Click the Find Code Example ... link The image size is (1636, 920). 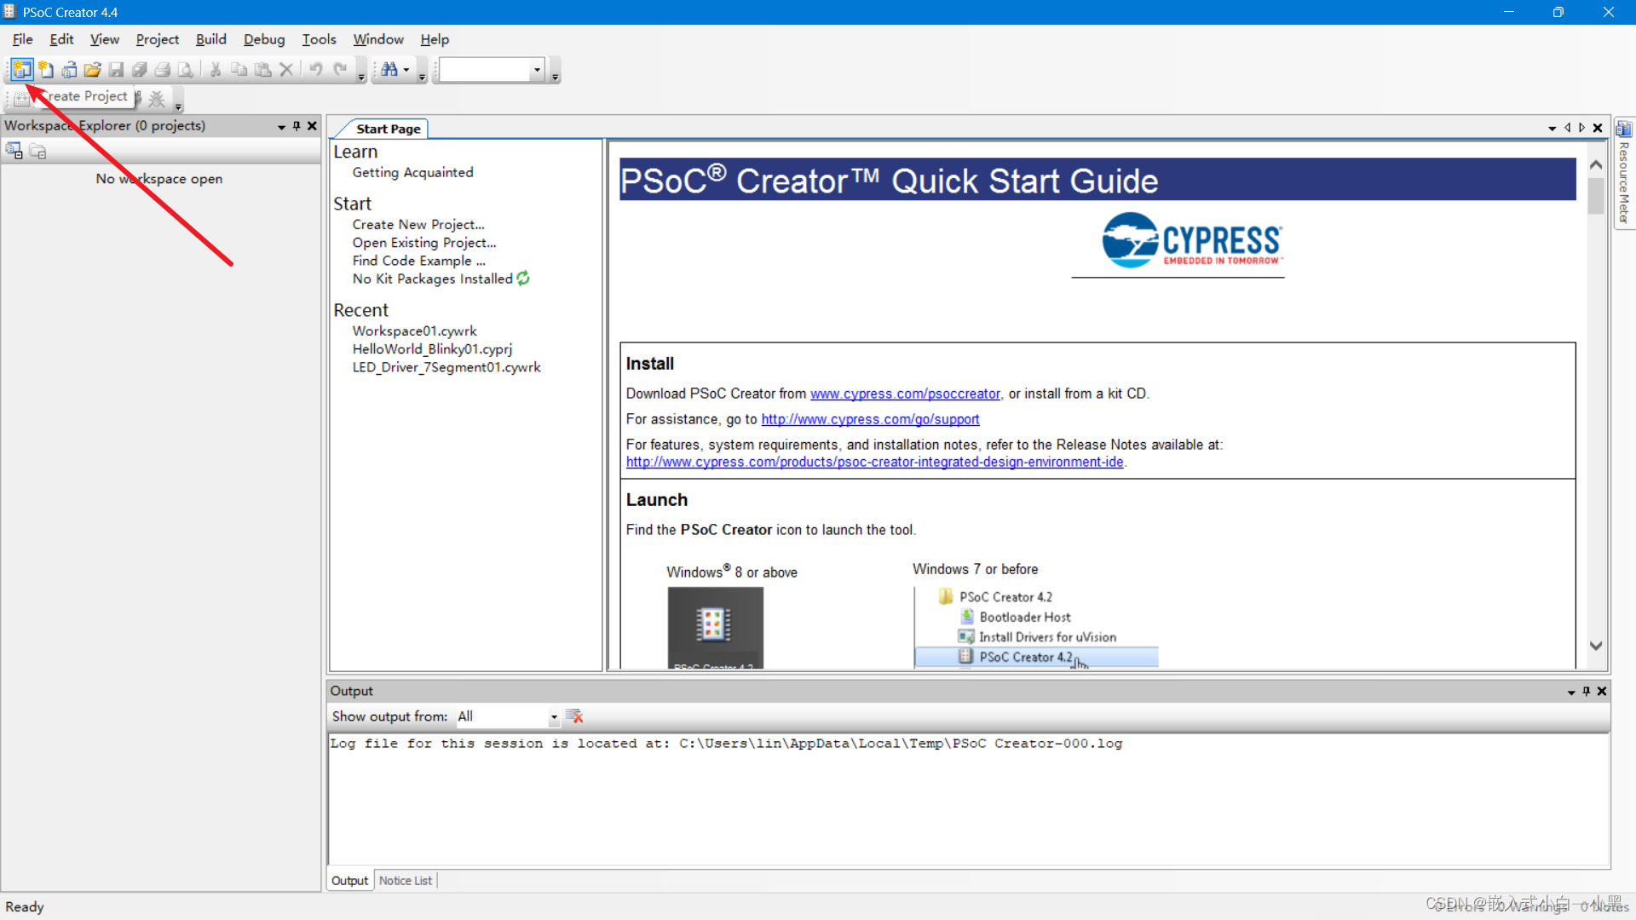coord(419,261)
